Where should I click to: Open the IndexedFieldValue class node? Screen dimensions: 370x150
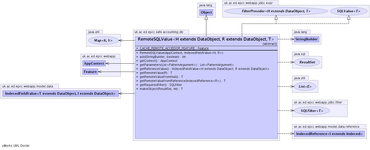coord(60,94)
